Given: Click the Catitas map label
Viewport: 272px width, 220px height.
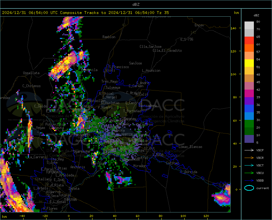Looking at the screenshot, I should point(173,163).
